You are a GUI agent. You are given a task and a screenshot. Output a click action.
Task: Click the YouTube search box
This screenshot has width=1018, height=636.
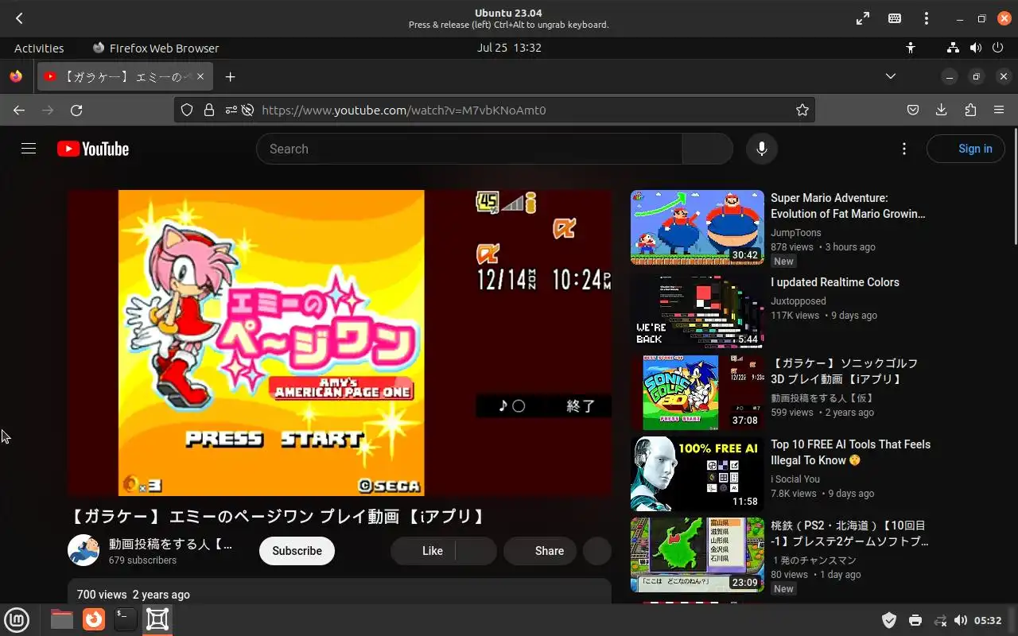469,149
